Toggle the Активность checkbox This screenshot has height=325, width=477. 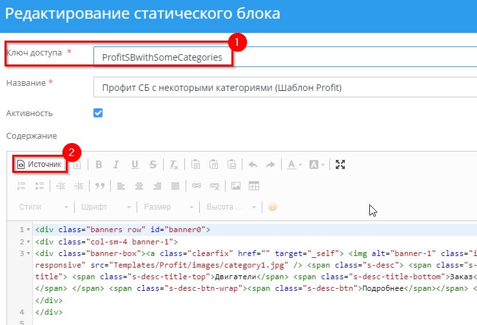(98, 113)
